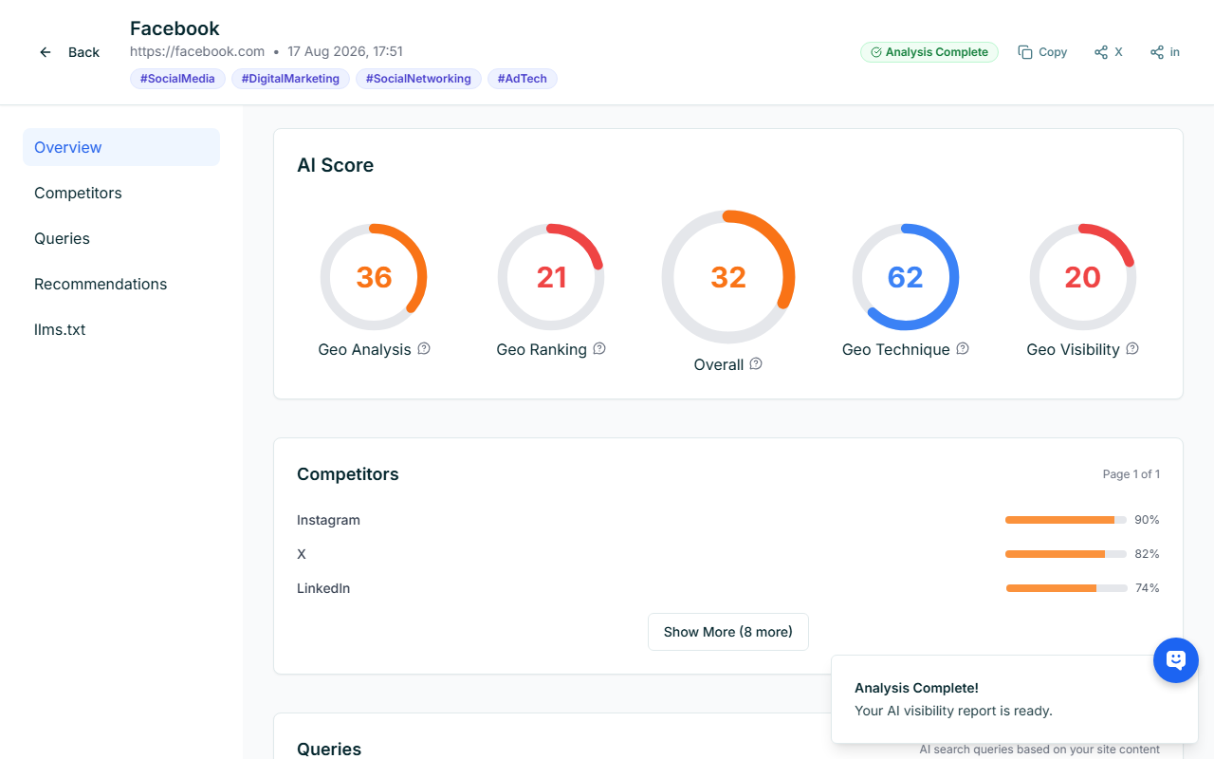This screenshot has width=1214, height=759.
Task: Click the #DigitalMarketing tag
Action: click(290, 79)
